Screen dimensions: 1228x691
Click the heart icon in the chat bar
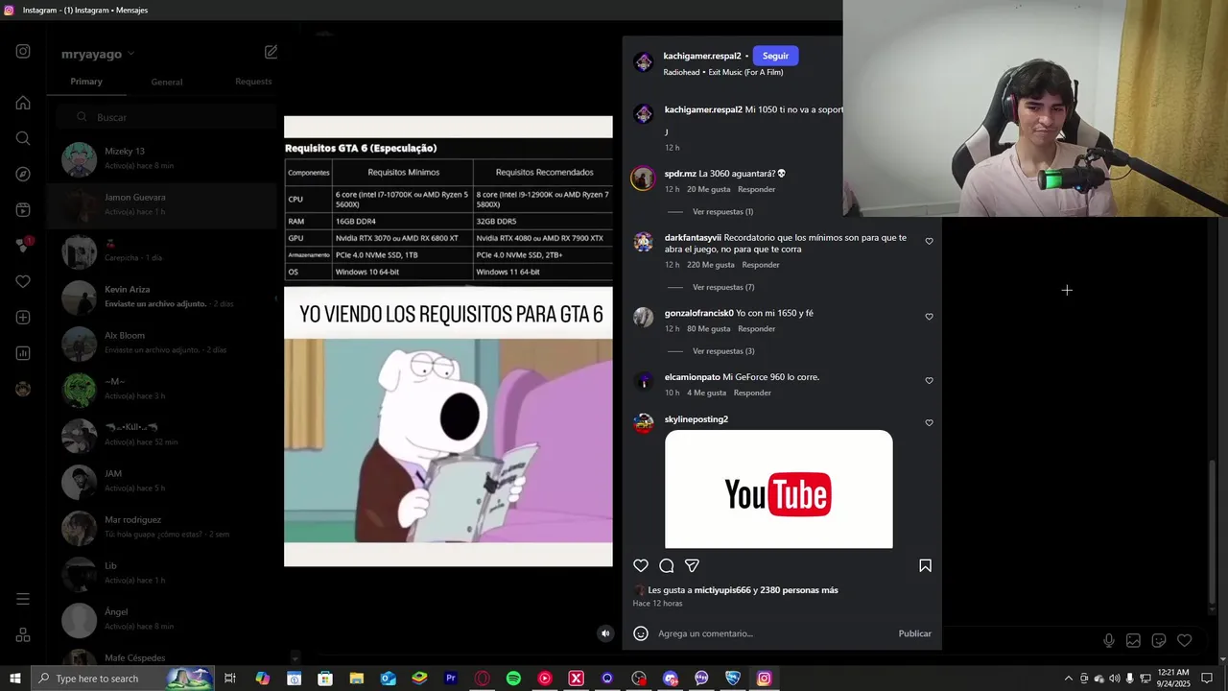(1185, 640)
